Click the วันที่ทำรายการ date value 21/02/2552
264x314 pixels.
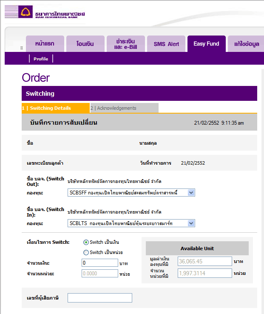click(x=193, y=163)
